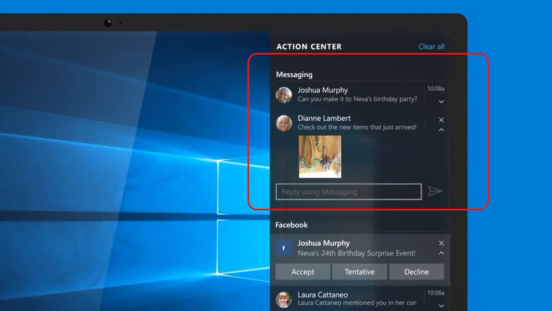This screenshot has height=311, width=552.
Task: Open the Messaging group header
Action: point(294,74)
